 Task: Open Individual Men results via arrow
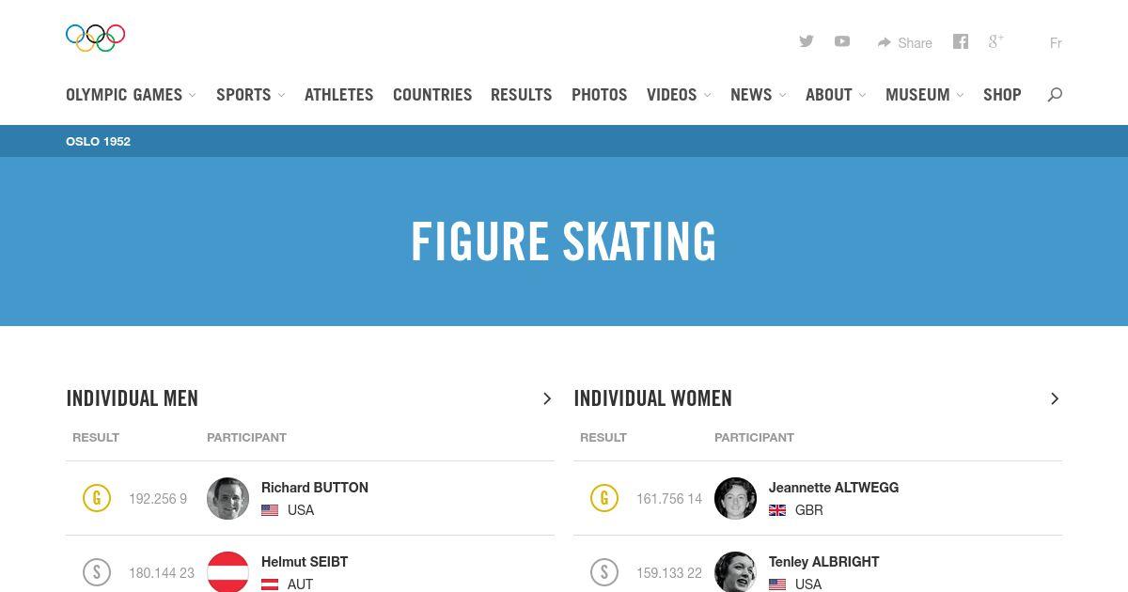[x=547, y=398]
